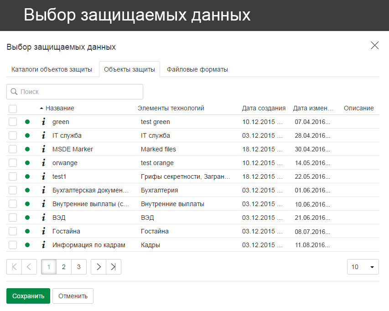Tick the select-all checkbox in header

click(13, 109)
